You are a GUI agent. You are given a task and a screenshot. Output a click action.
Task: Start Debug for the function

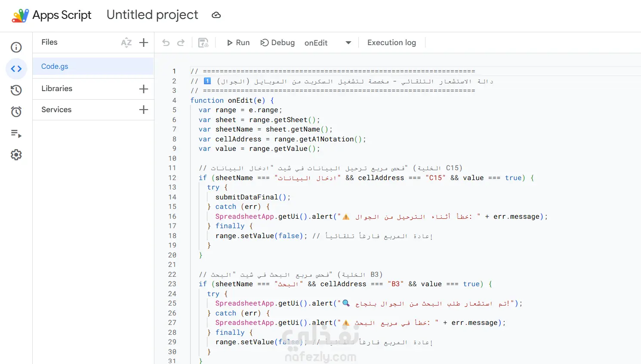click(277, 43)
